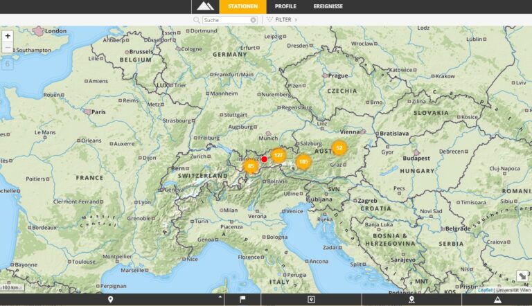Click the London label on the map
The height and width of the screenshot is (306, 532).
click(55, 31)
